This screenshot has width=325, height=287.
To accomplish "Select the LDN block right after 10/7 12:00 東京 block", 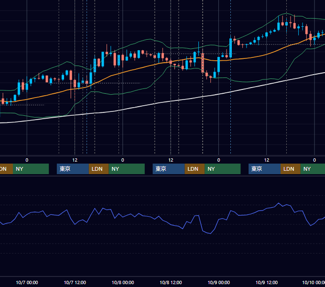I will [98, 169].
